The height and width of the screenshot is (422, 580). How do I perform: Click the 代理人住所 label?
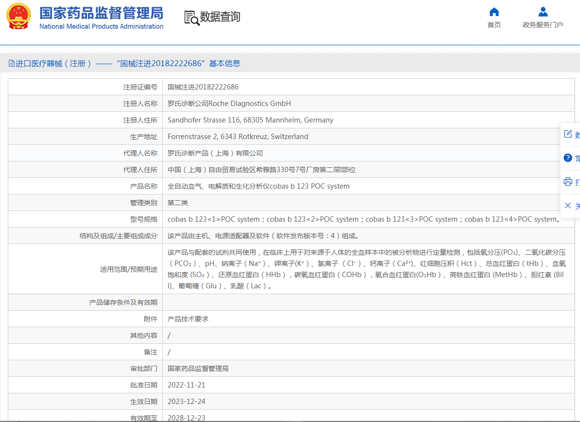[x=140, y=170]
